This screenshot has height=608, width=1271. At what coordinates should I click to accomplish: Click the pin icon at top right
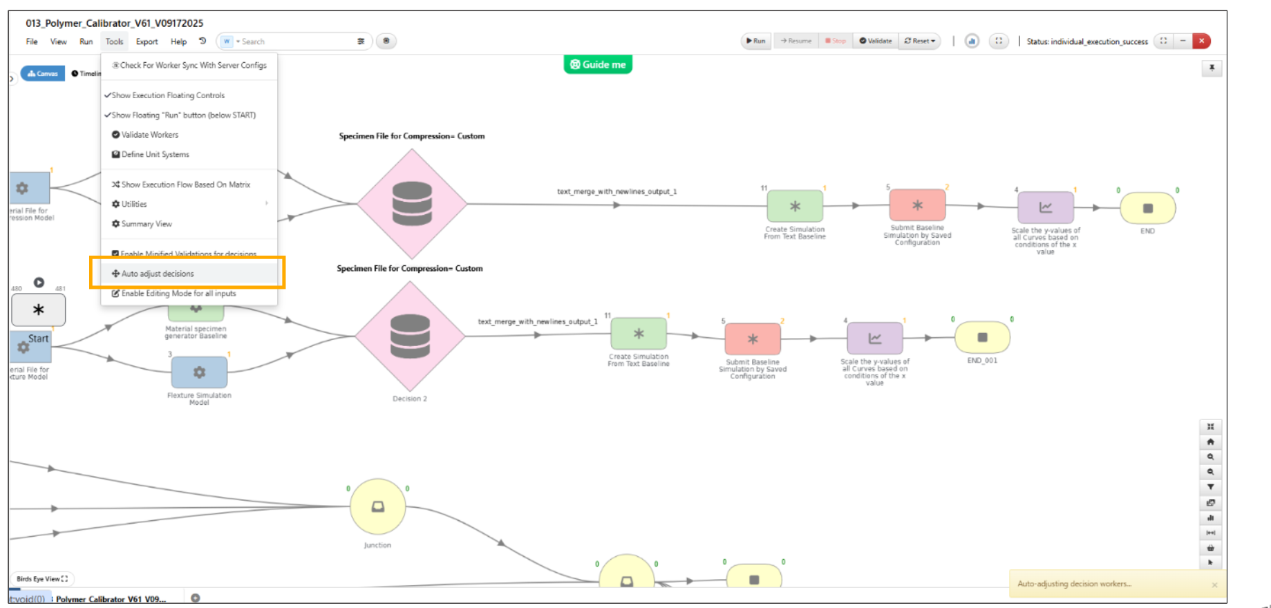pyautogui.click(x=1212, y=68)
